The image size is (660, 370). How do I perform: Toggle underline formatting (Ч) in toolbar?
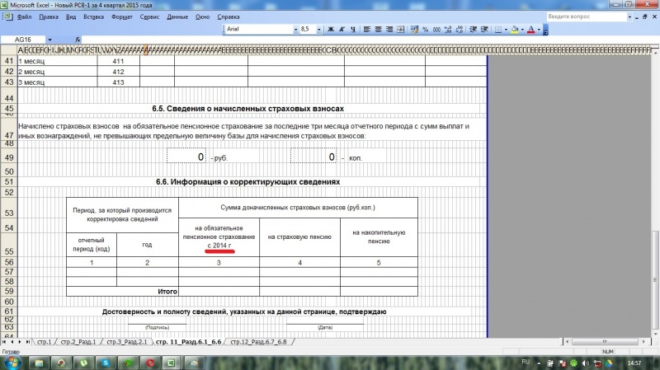(351, 30)
